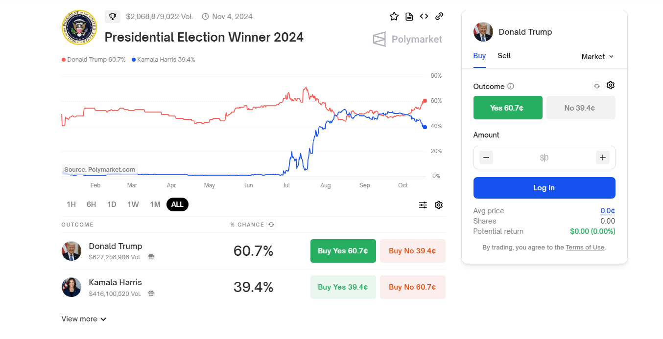Expand View more outcomes
Viewport: 663px width, 339px height.
pyautogui.click(x=83, y=318)
